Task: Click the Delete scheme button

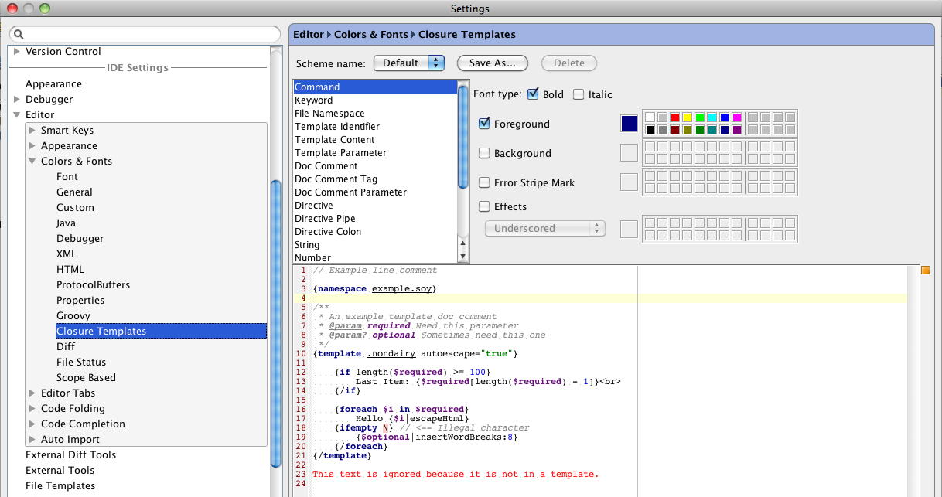Action: (569, 63)
